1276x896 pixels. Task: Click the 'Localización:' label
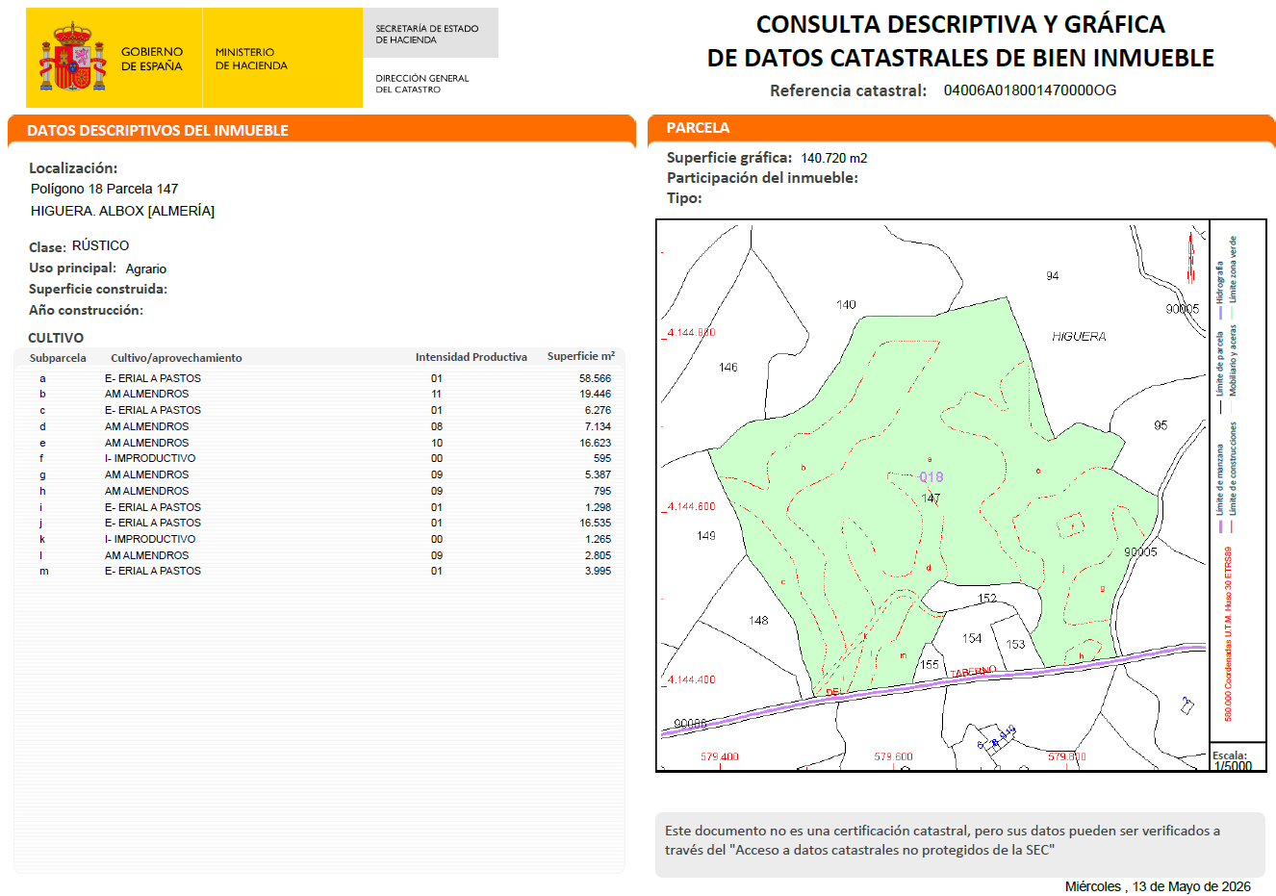point(73,168)
